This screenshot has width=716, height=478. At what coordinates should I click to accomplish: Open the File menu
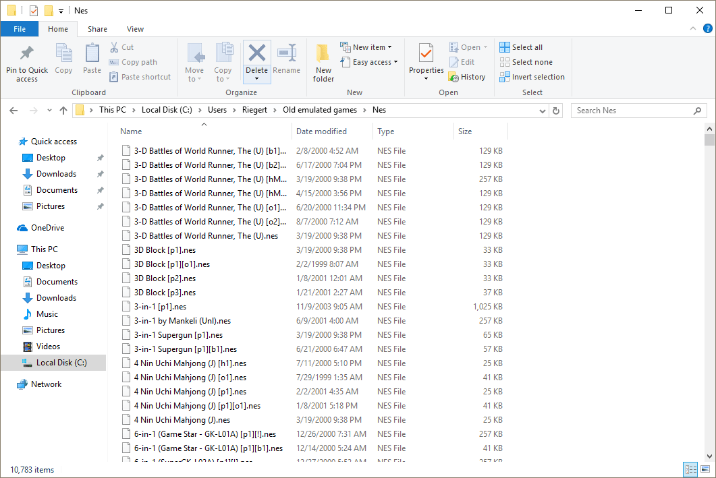(x=20, y=29)
